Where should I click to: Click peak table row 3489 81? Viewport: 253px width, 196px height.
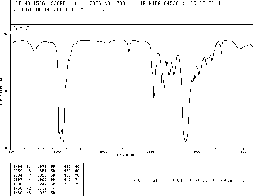click(x=22, y=167)
